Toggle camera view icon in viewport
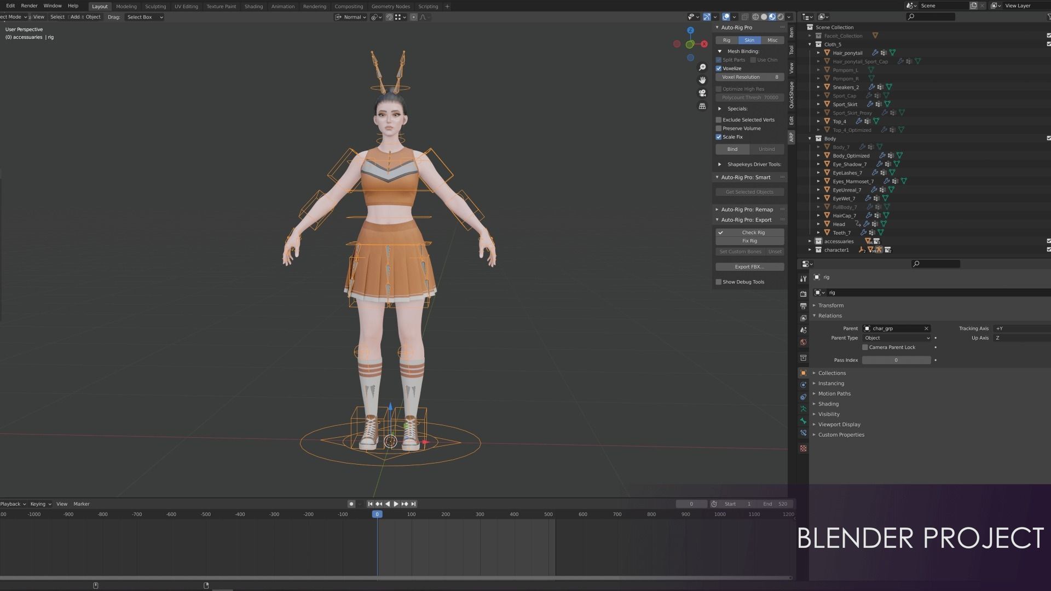1051x591 pixels. pos(702,93)
